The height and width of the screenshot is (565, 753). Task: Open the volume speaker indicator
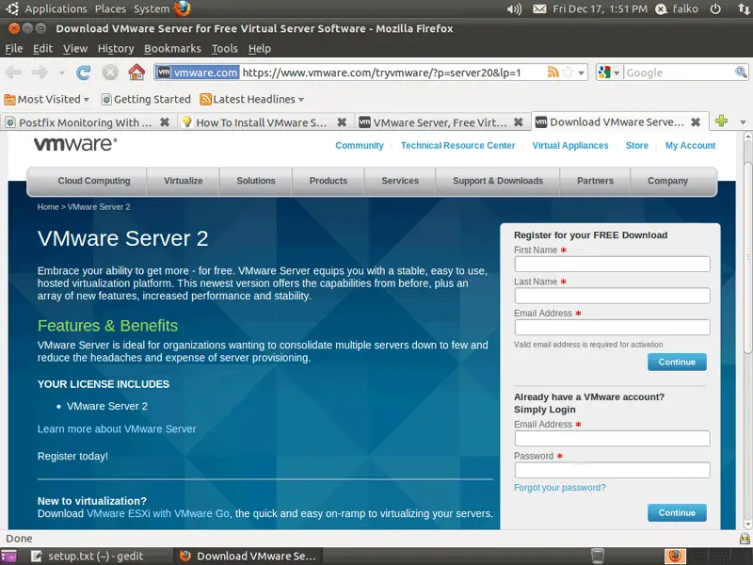click(x=514, y=8)
